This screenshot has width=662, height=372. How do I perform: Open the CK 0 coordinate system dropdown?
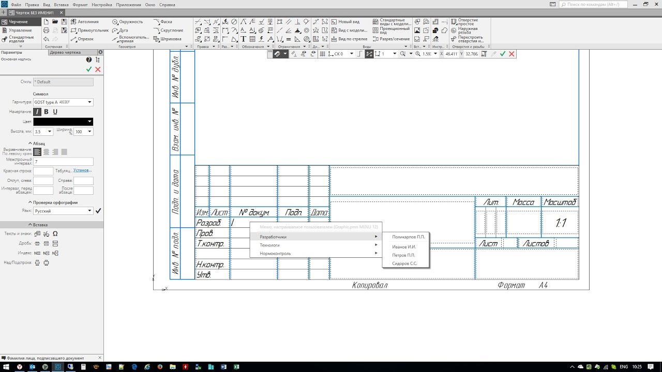point(352,54)
